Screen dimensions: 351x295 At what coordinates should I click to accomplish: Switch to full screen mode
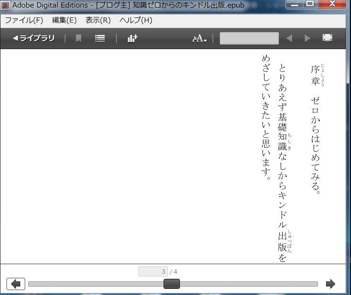coord(327,38)
